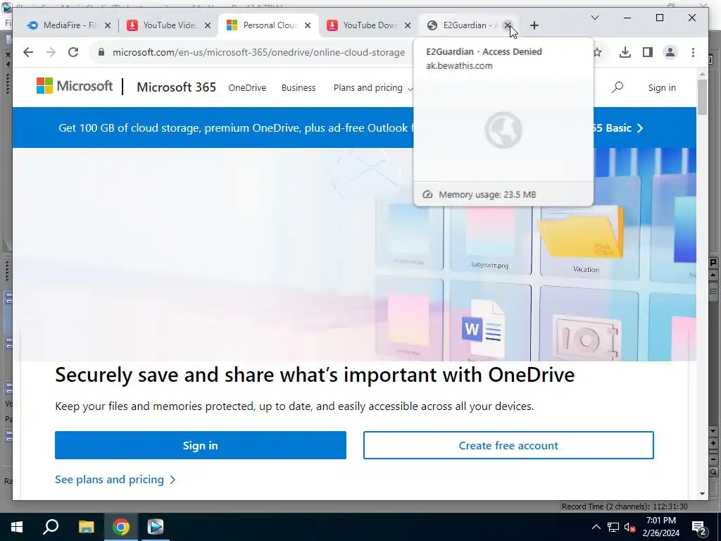Open the OneDrive nav link
This screenshot has height=541, width=721.
coord(247,87)
